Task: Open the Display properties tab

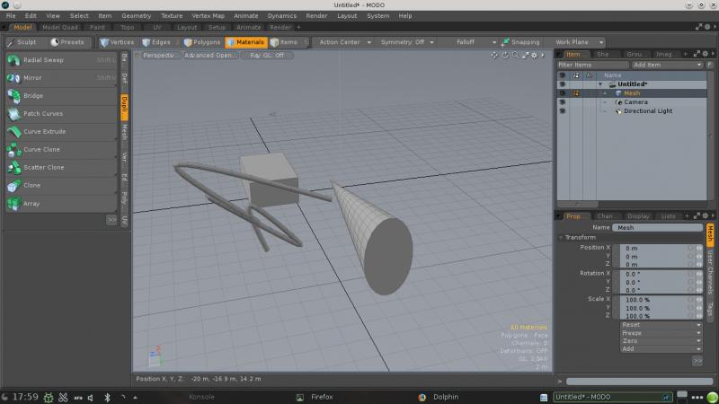Action: click(x=638, y=216)
